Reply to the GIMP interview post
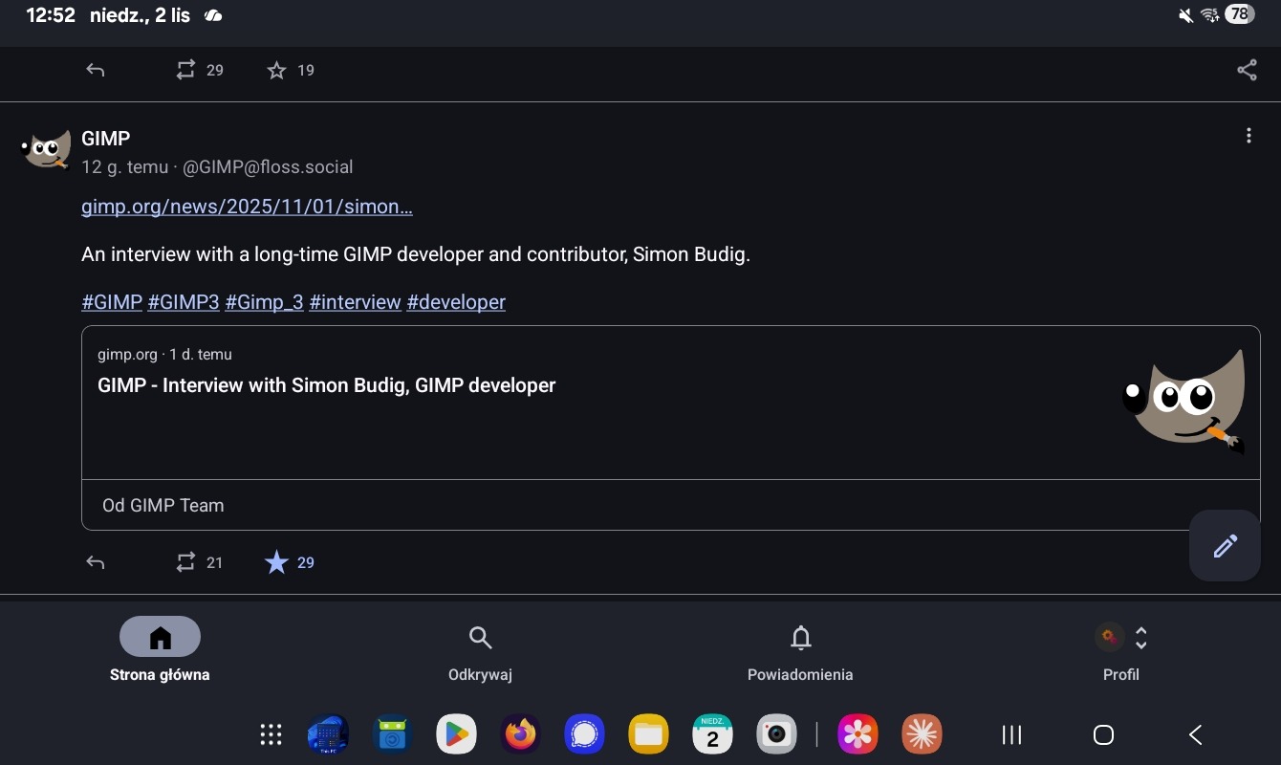The image size is (1281, 765). click(x=96, y=562)
